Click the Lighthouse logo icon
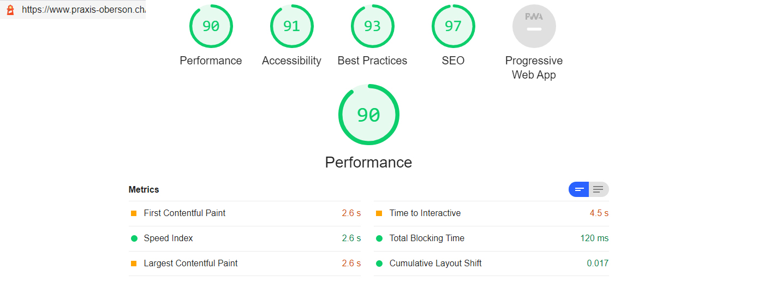Viewport: 764px width, 281px height. (x=10, y=10)
